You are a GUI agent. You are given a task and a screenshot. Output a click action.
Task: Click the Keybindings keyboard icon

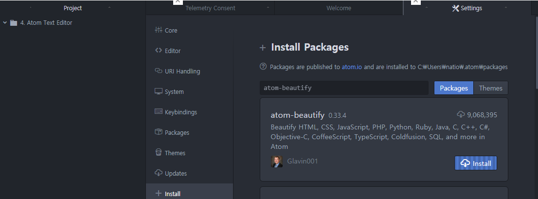point(158,111)
